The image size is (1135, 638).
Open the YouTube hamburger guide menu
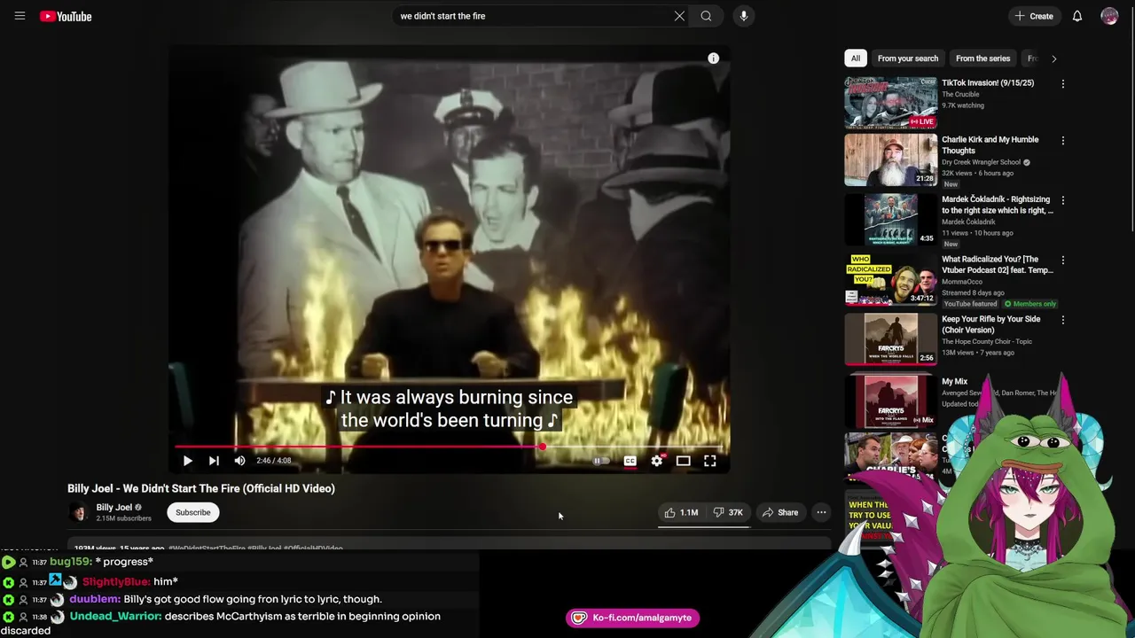20,16
